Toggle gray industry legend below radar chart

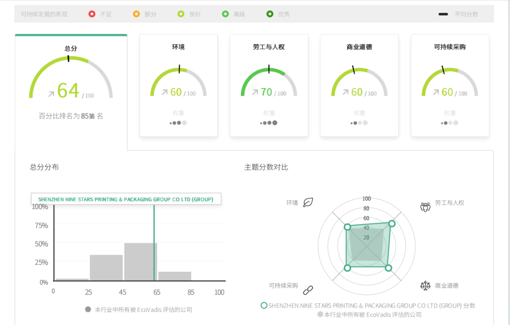click(320, 314)
